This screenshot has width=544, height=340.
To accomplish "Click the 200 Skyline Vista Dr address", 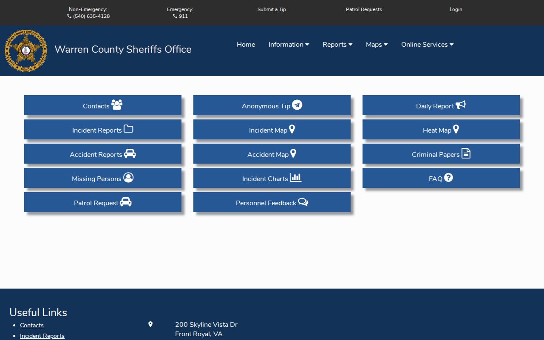I will point(206,325).
